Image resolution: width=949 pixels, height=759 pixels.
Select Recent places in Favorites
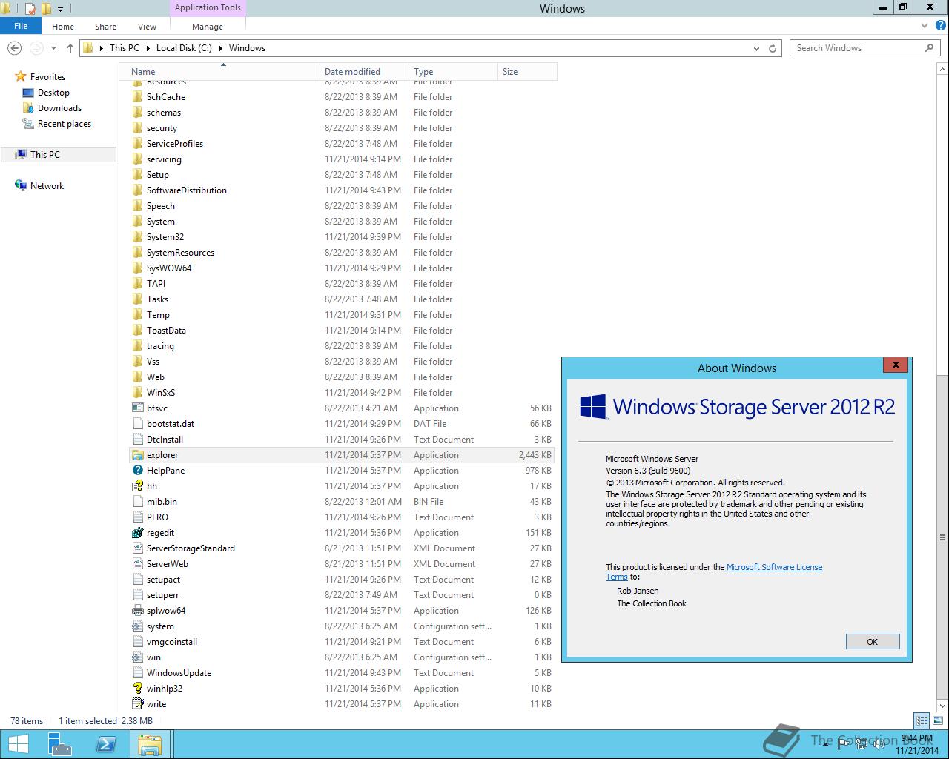point(65,124)
